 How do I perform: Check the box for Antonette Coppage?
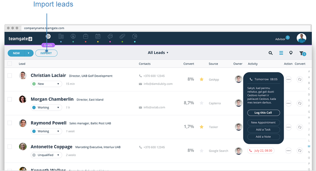tap(10, 147)
